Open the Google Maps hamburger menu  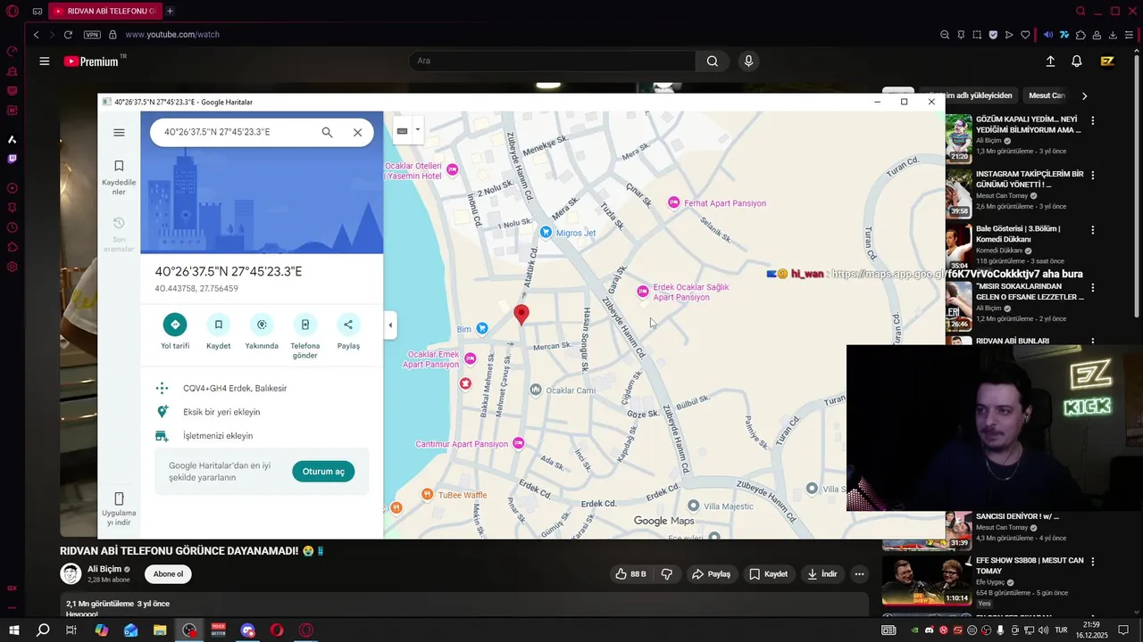[119, 132]
